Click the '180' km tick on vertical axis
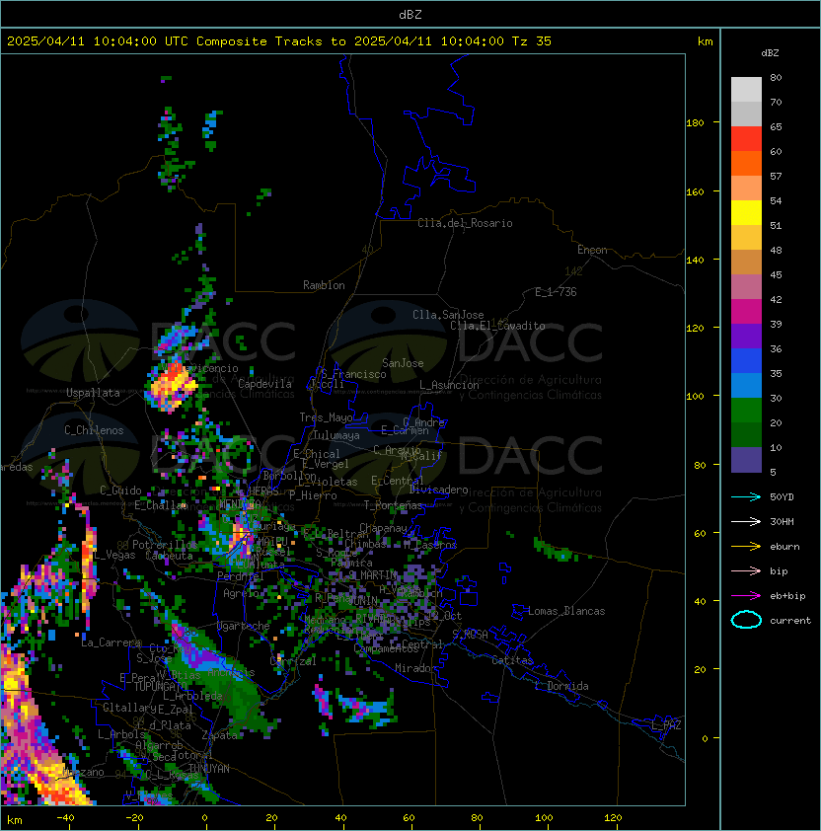821x831 pixels. coord(695,123)
